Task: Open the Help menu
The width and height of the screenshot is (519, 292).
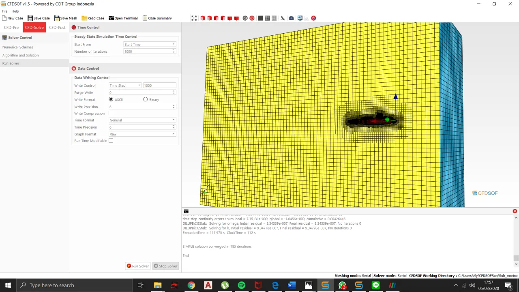Action: click(15, 11)
